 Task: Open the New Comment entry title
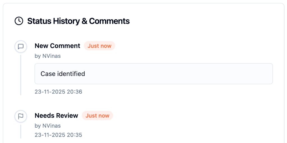pyautogui.click(x=57, y=46)
